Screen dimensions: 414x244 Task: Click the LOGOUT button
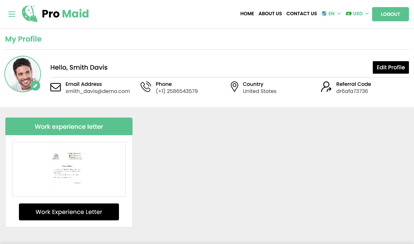tap(390, 14)
